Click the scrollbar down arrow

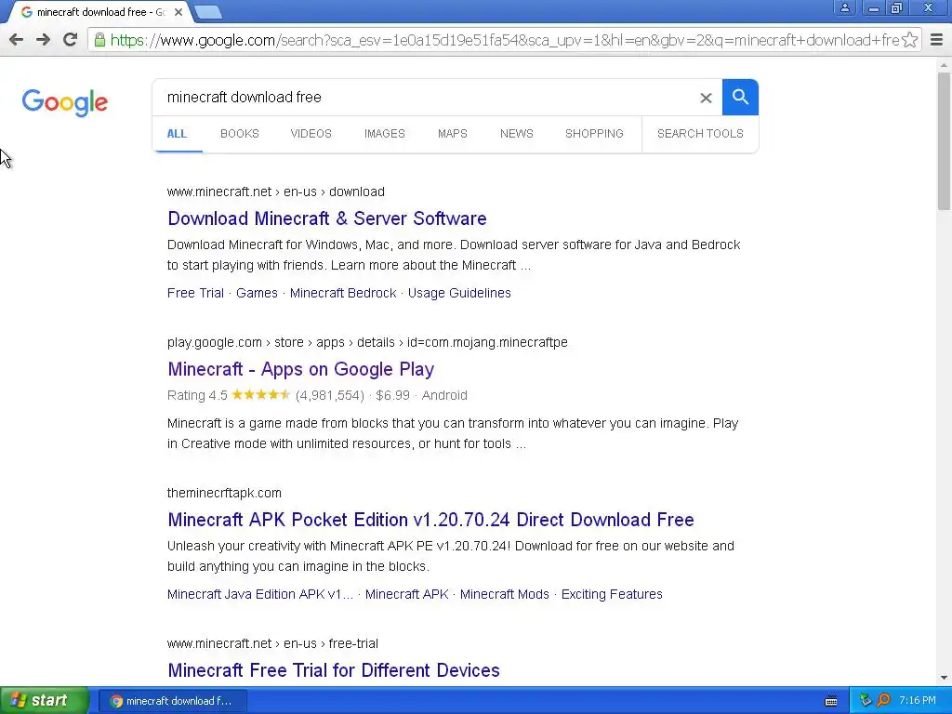pos(945,678)
